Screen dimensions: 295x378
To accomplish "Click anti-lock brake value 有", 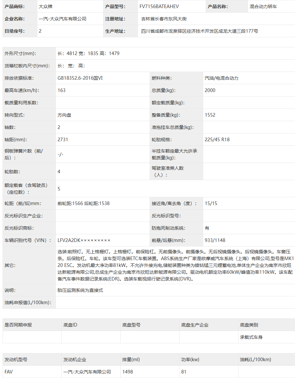I will 207,228.
